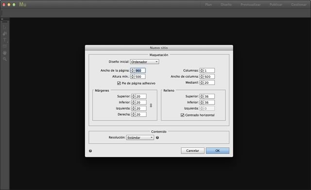Switch to the Plan tab
Viewport: 311px width, 190px height.
[208, 4]
